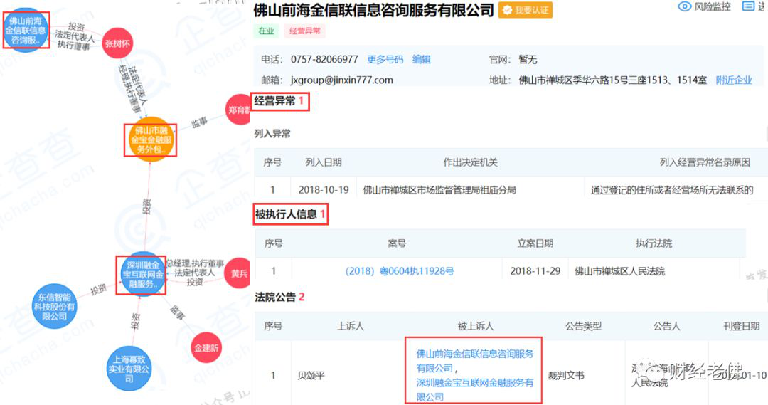This screenshot has height=405, width=768.
Task: Click the email jxgroup@jinxin777.com
Action: tap(341, 80)
